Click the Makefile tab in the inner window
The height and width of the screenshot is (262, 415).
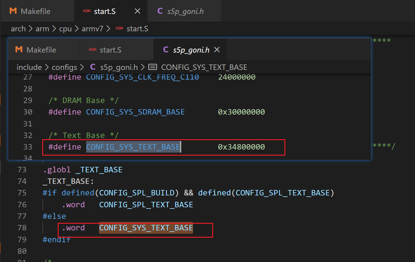44,50
